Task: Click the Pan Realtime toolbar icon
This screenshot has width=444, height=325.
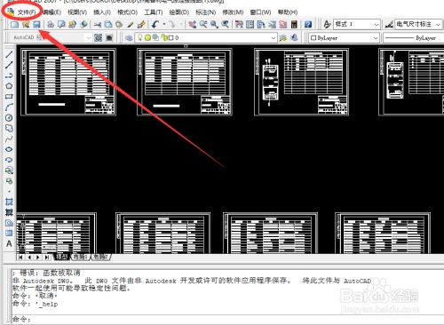Action: pyautogui.click(x=192, y=24)
